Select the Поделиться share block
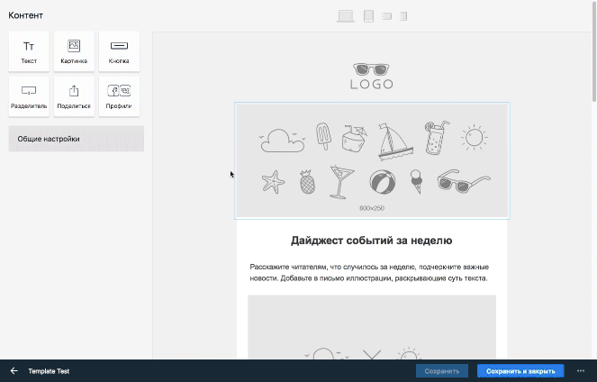Image resolution: width=597 pixels, height=382 pixels. [x=74, y=96]
